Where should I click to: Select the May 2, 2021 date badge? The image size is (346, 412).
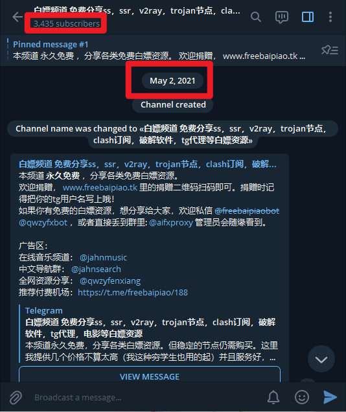pyautogui.click(x=172, y=81)
